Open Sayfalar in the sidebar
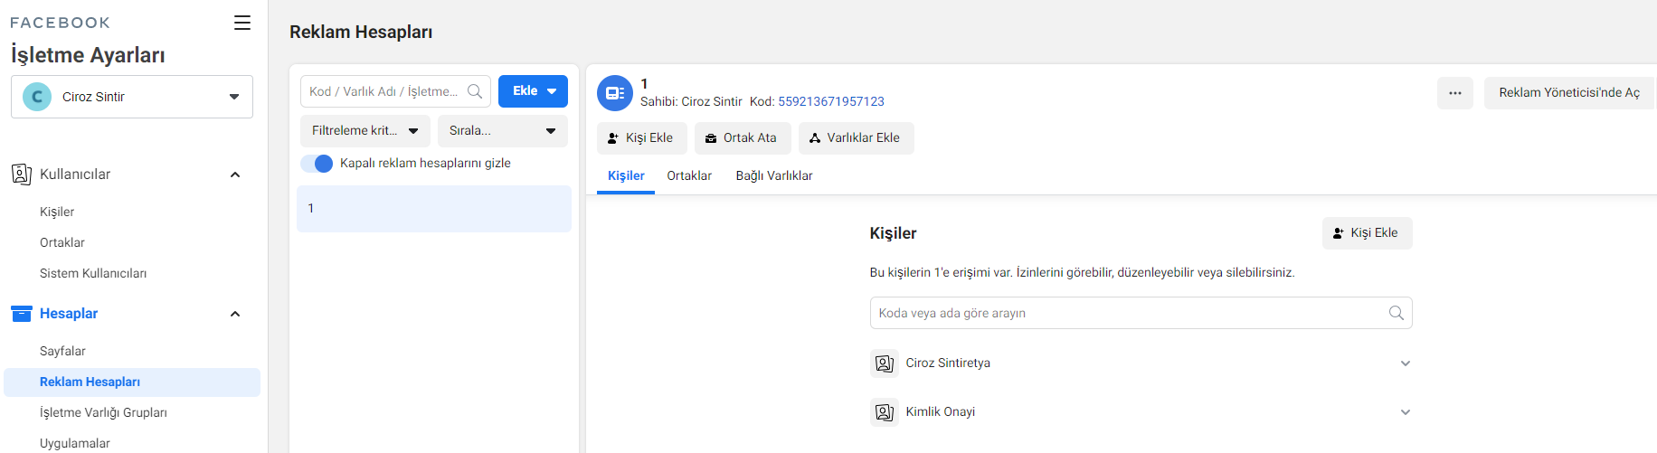 [x=62, y=351]
